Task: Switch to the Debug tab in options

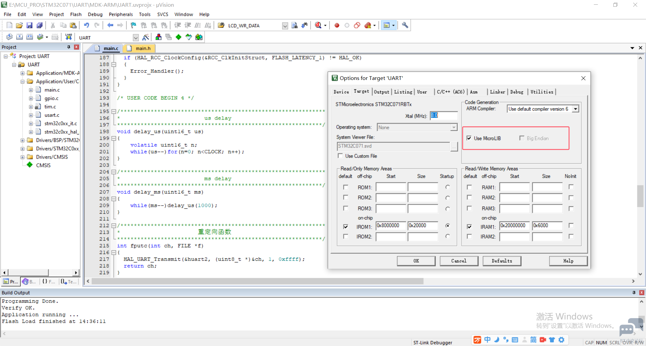Action: point(517,92)
